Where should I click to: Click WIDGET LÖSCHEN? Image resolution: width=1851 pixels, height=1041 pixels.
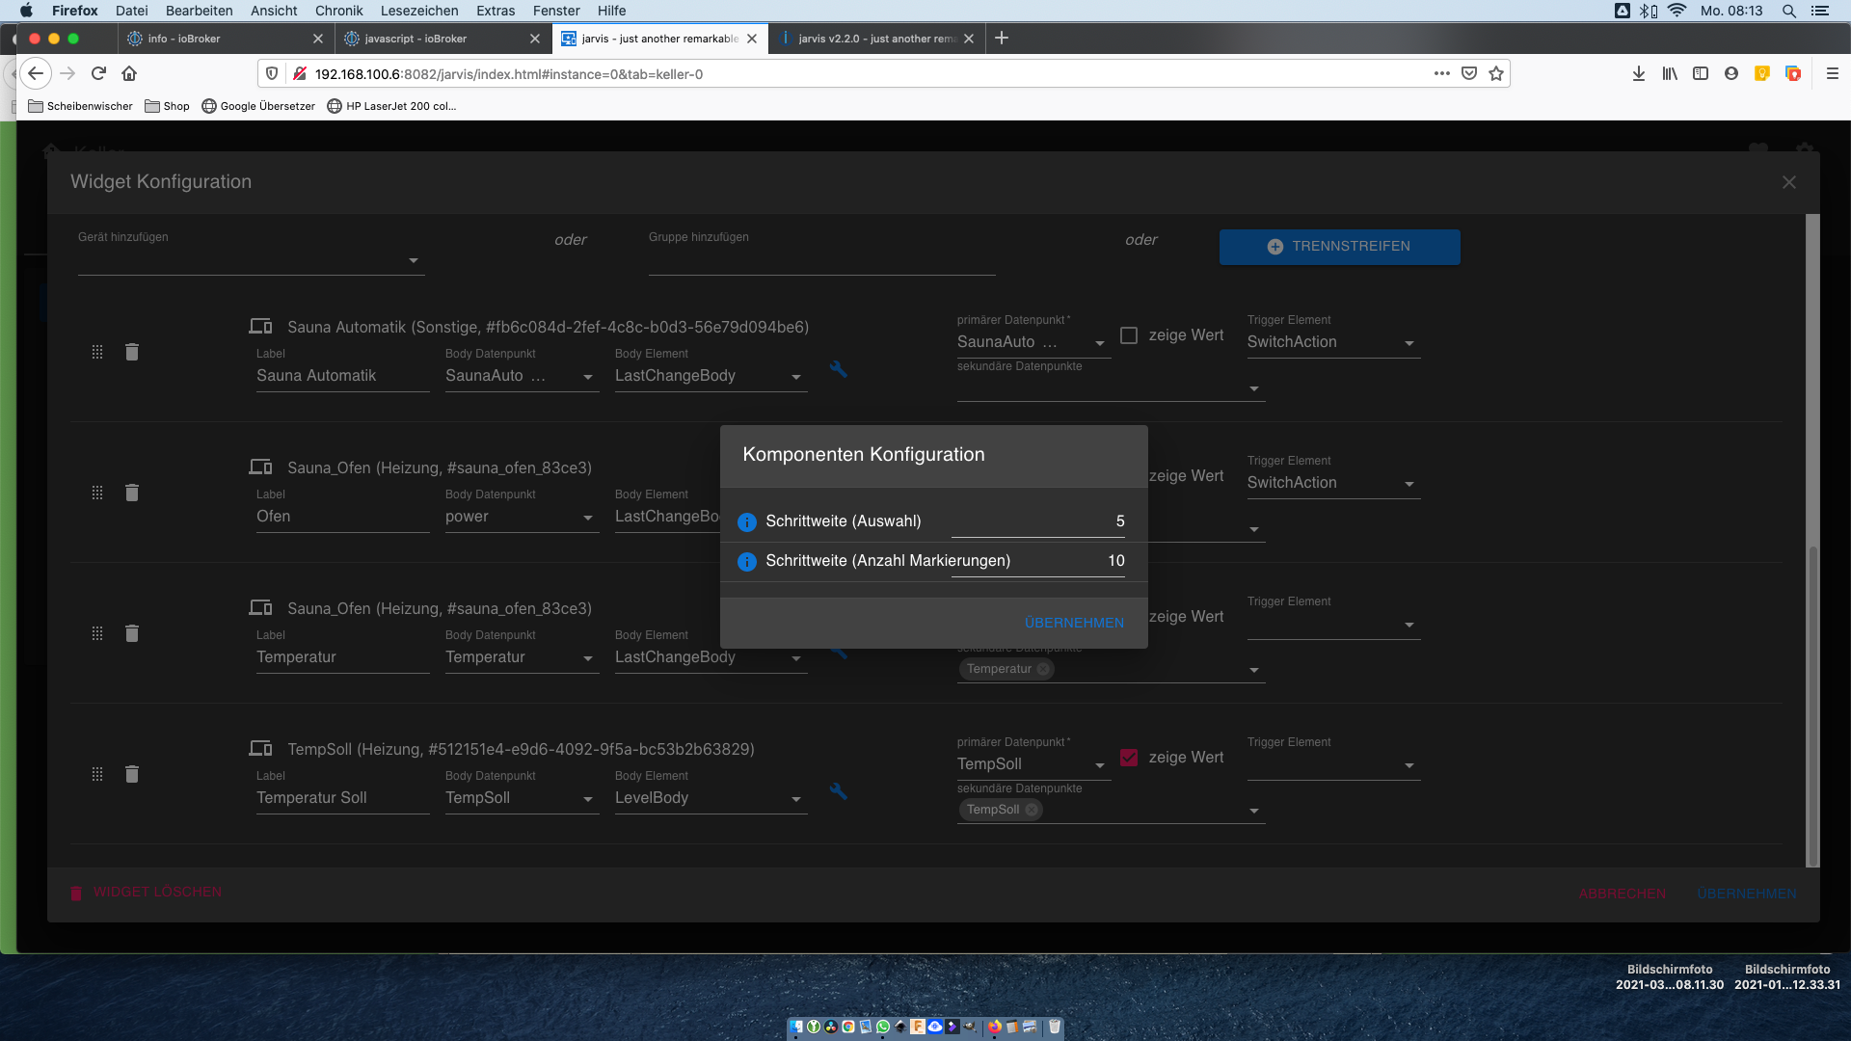146,892
